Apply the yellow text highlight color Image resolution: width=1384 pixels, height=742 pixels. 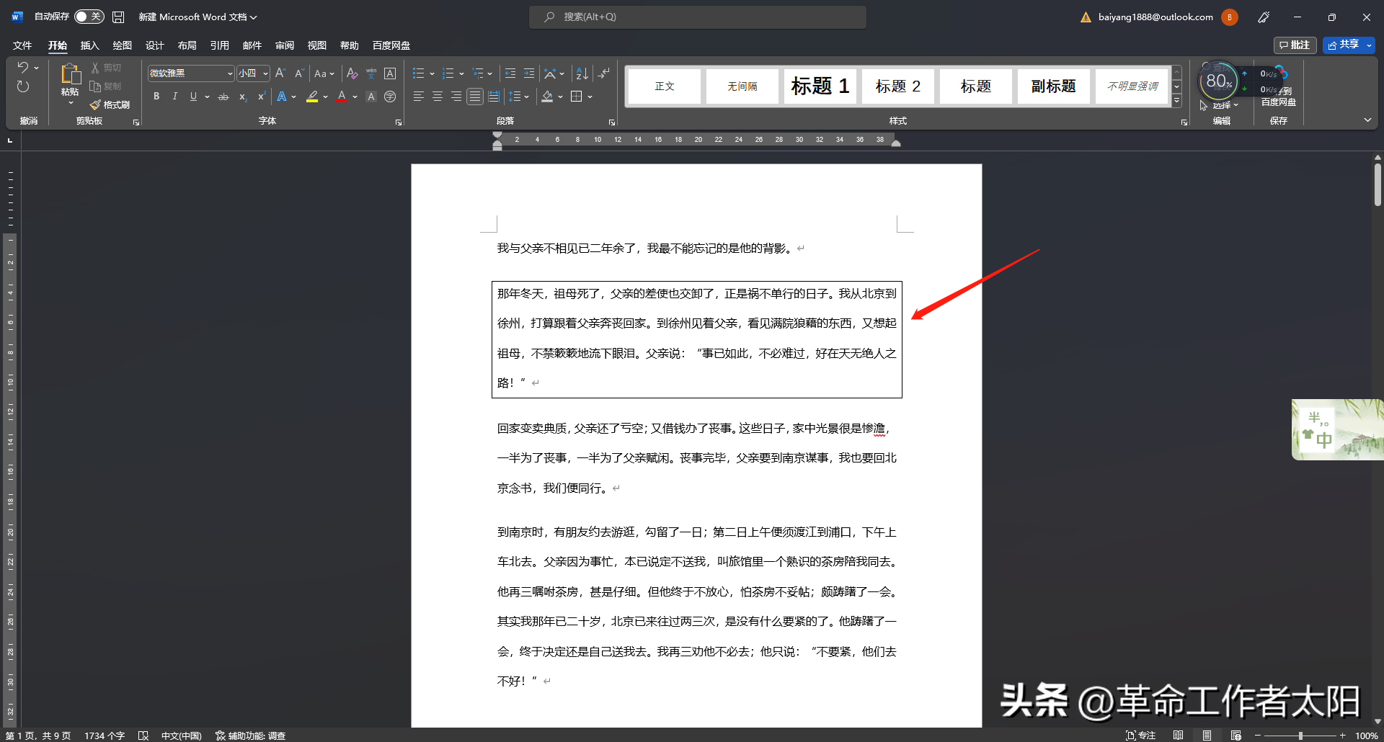point(312,97)
